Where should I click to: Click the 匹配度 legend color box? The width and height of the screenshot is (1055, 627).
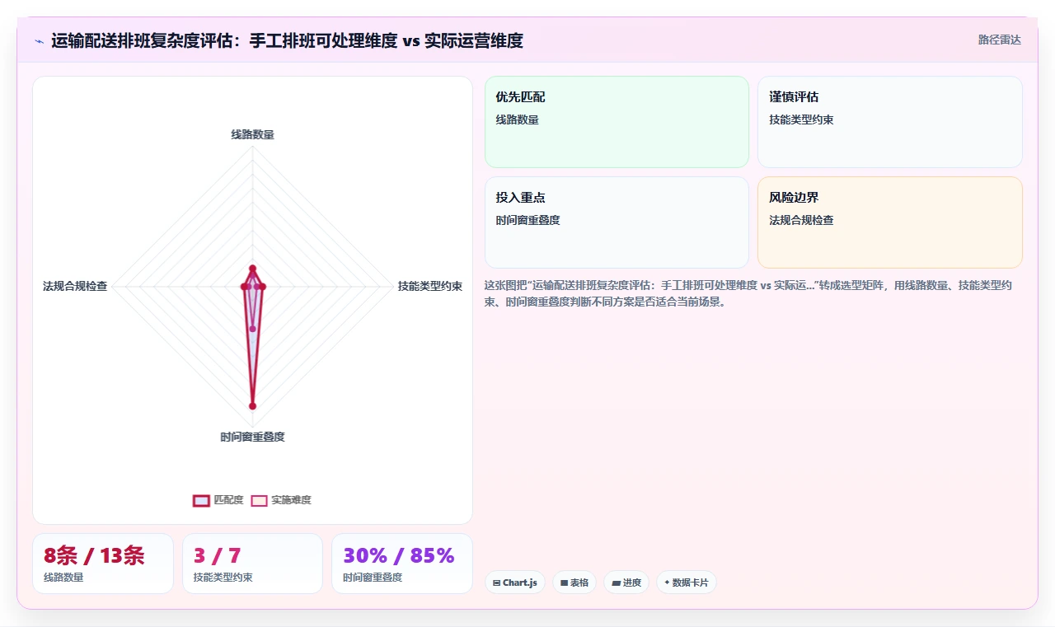201,500
